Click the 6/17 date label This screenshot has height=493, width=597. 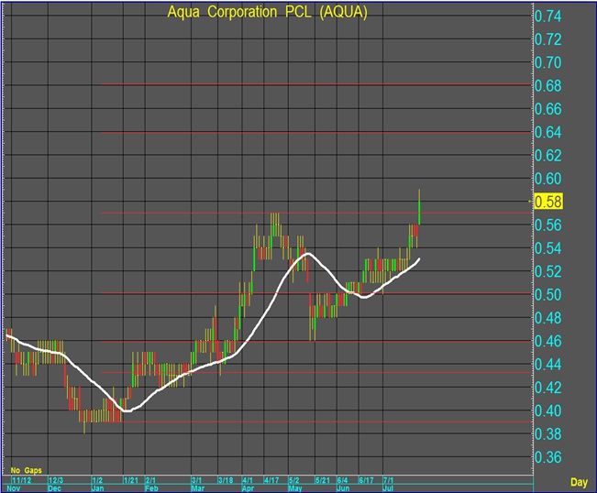[366, 480]
